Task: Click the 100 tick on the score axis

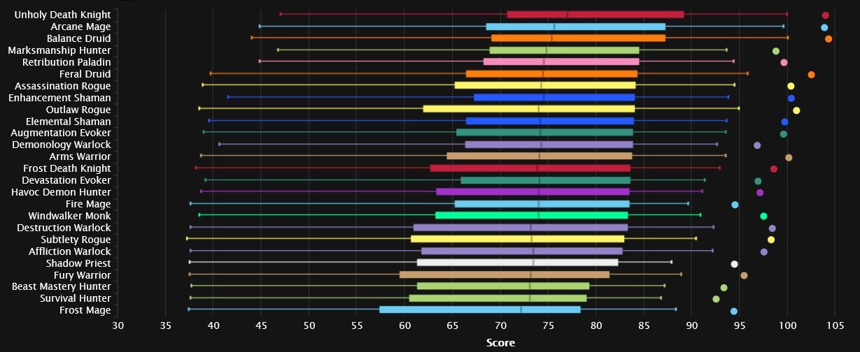Action: (787, 325)
